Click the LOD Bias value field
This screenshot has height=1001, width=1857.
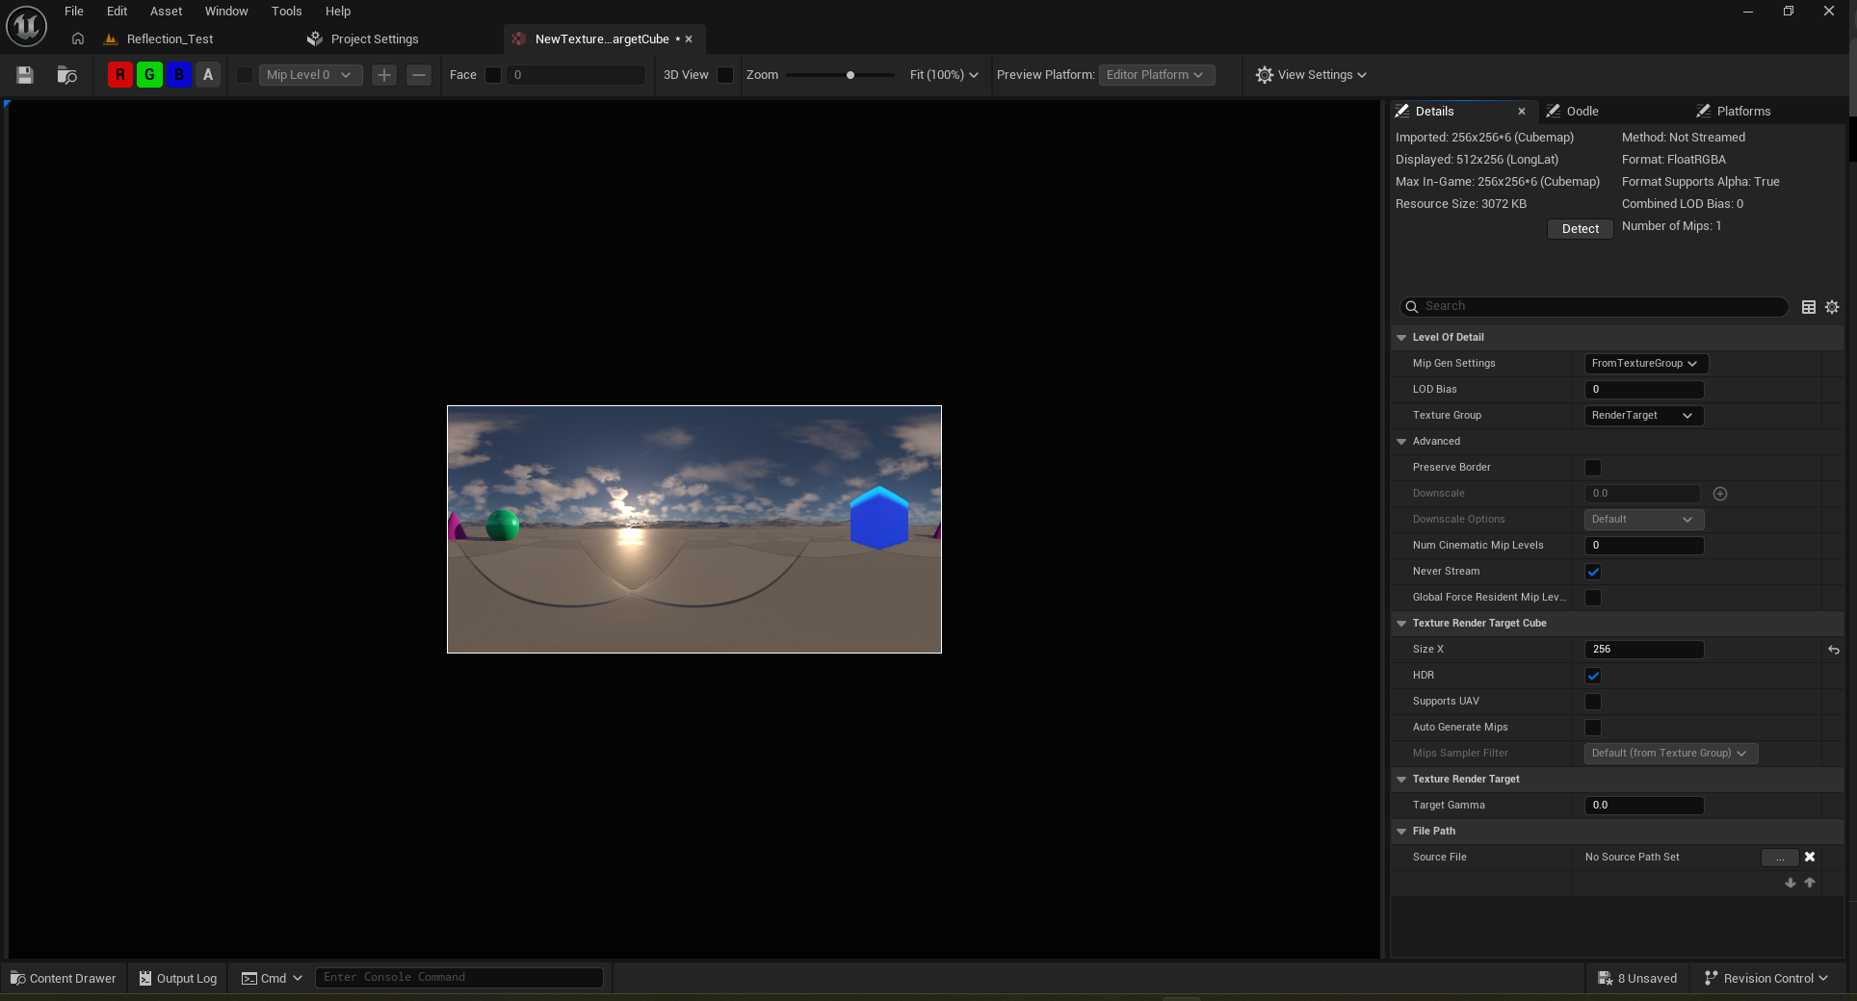click(x=1644, y=390)
